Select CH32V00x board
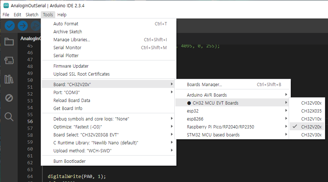Viewport: 328px width, 182px height. [307, 103]
